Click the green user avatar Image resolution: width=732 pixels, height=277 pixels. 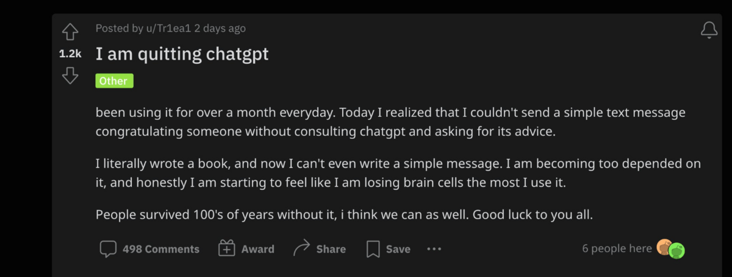click(x=676, y=250)
